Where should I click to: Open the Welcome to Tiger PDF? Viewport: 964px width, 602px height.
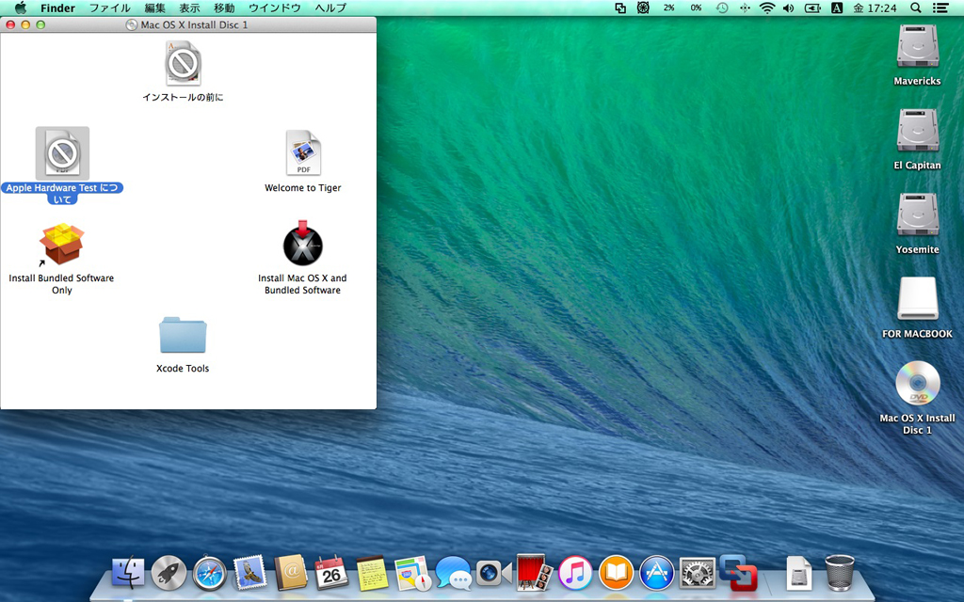coord(303,153)
